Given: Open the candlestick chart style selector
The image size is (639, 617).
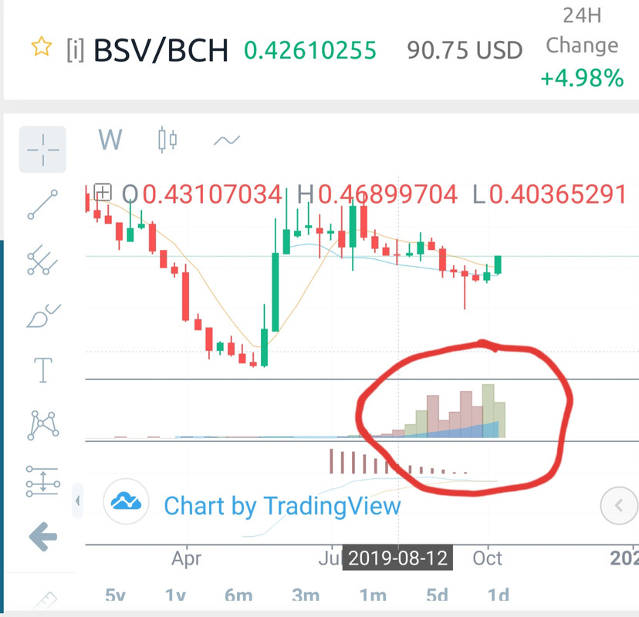Looking at the screenshot, I should click(167, 140).
